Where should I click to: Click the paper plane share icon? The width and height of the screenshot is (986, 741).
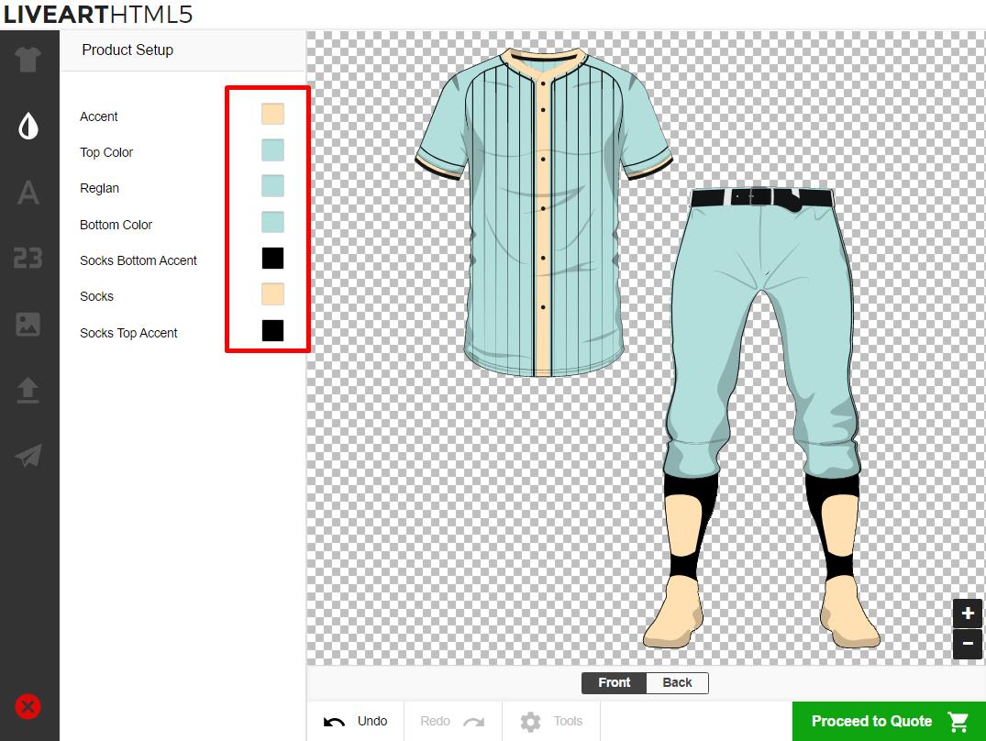pyautogui.click(x=28, y=456)
